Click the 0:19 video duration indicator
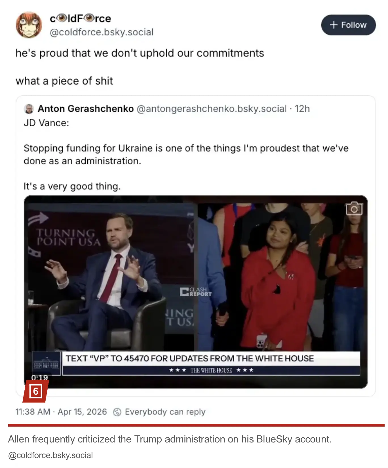Screen dimensions: 388x468 (x=40, y=378)
